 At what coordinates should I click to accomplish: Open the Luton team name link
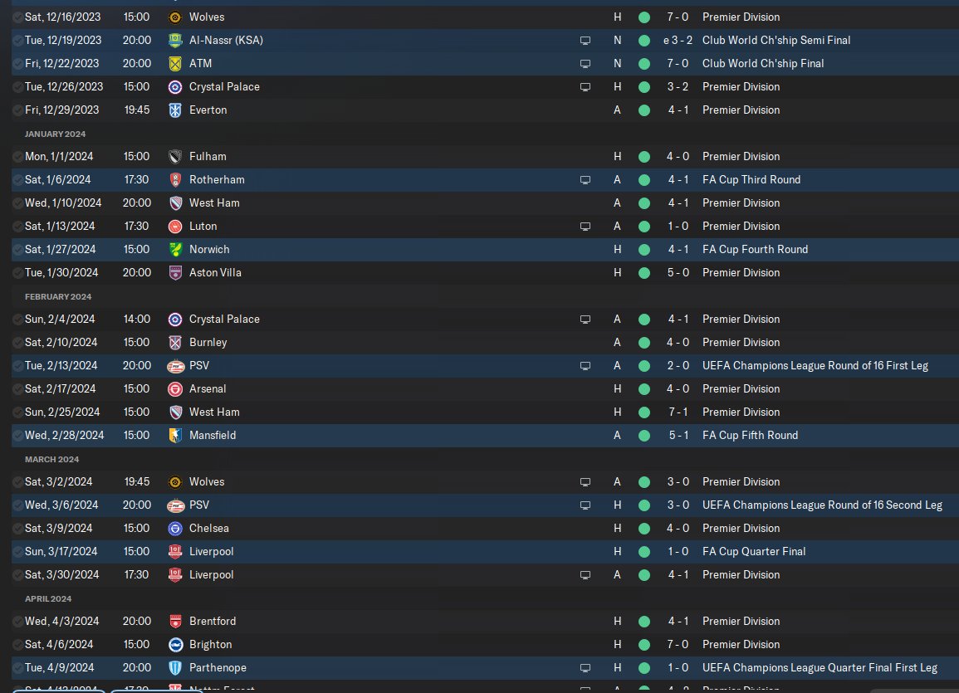pyautogui.click(x=203, y=226)
